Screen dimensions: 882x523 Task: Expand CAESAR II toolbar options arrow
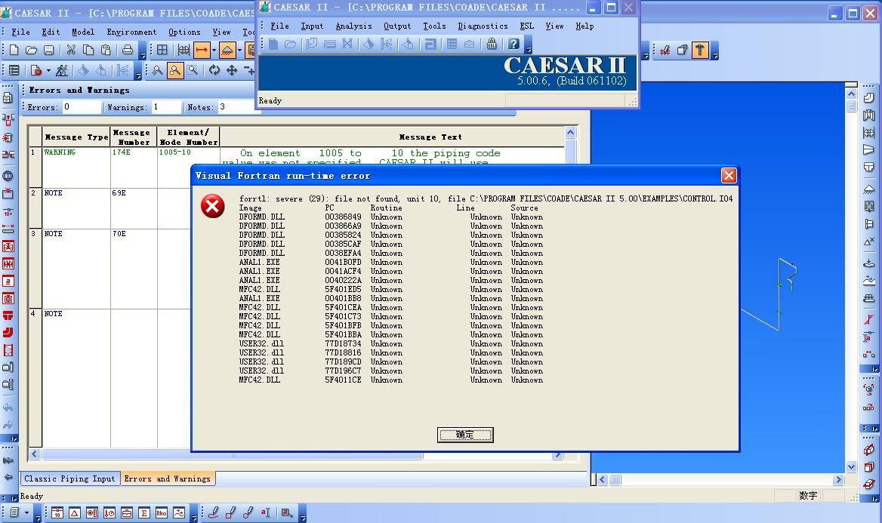click(x=528, y=45)
